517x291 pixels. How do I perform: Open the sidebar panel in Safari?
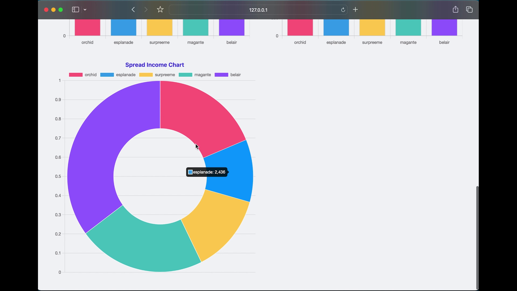click(x=75, y=9)
